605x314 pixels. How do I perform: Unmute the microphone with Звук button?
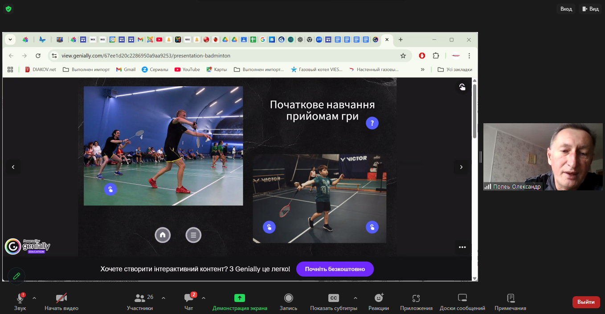click(x=20, y=298)
